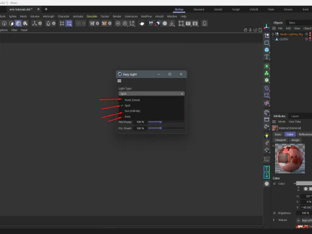
Task: Expand the Texture parameter arrow
Action: click(x=274, y=220)
